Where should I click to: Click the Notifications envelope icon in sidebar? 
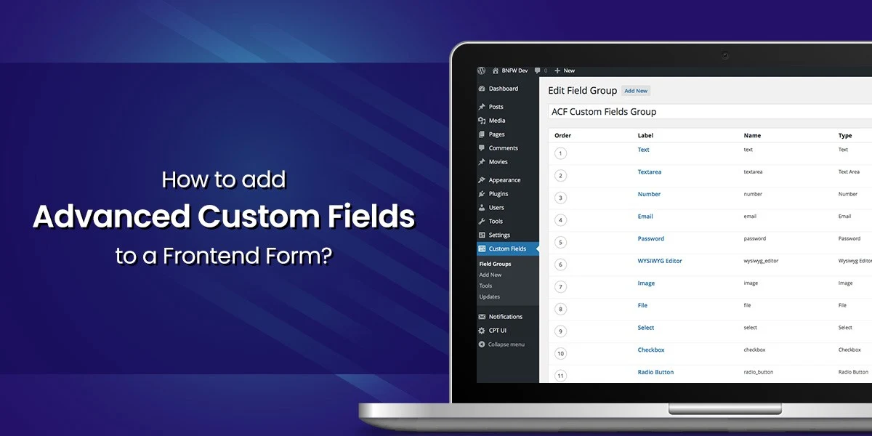tap(482, 317)
